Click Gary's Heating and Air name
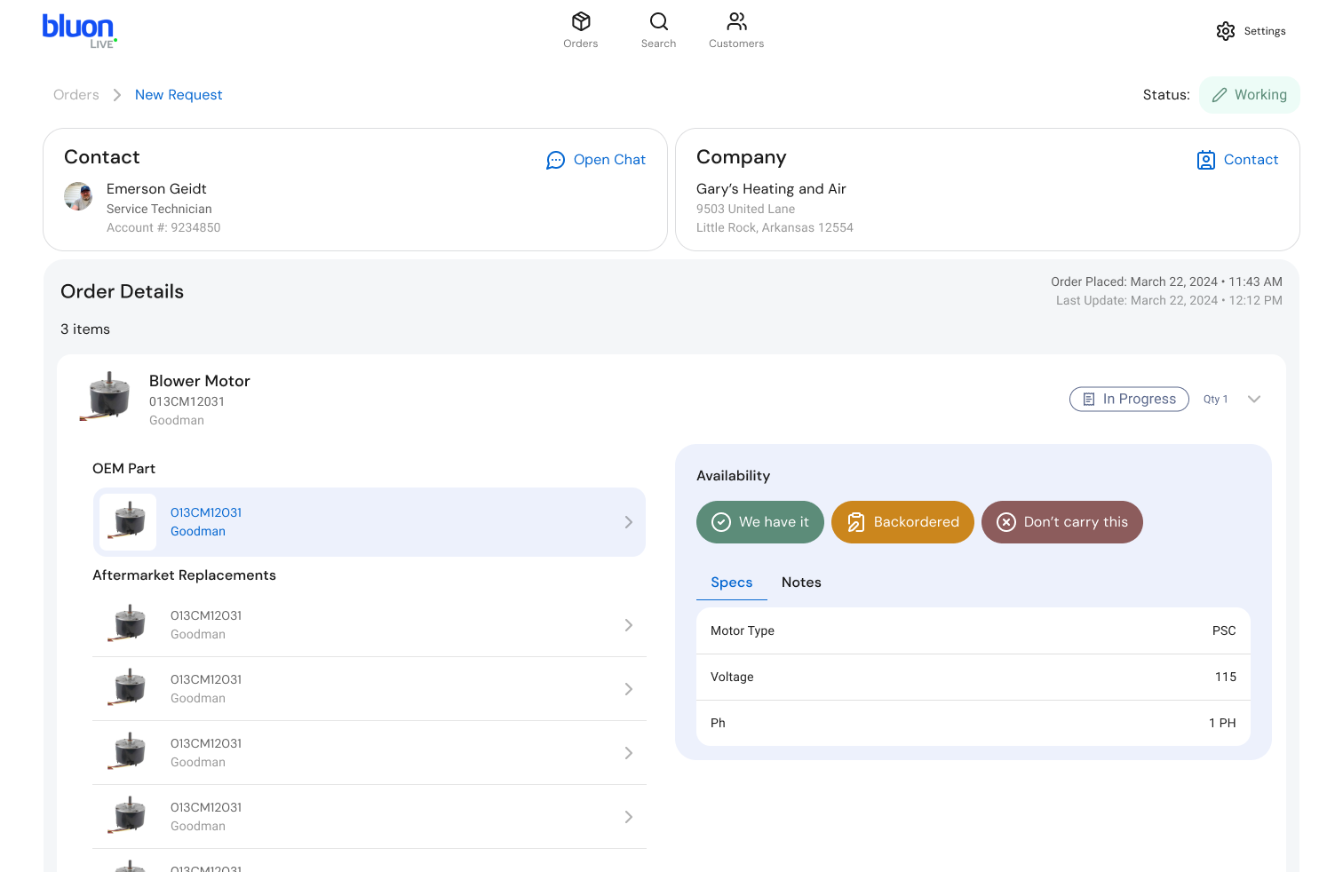 click(771, 189)
